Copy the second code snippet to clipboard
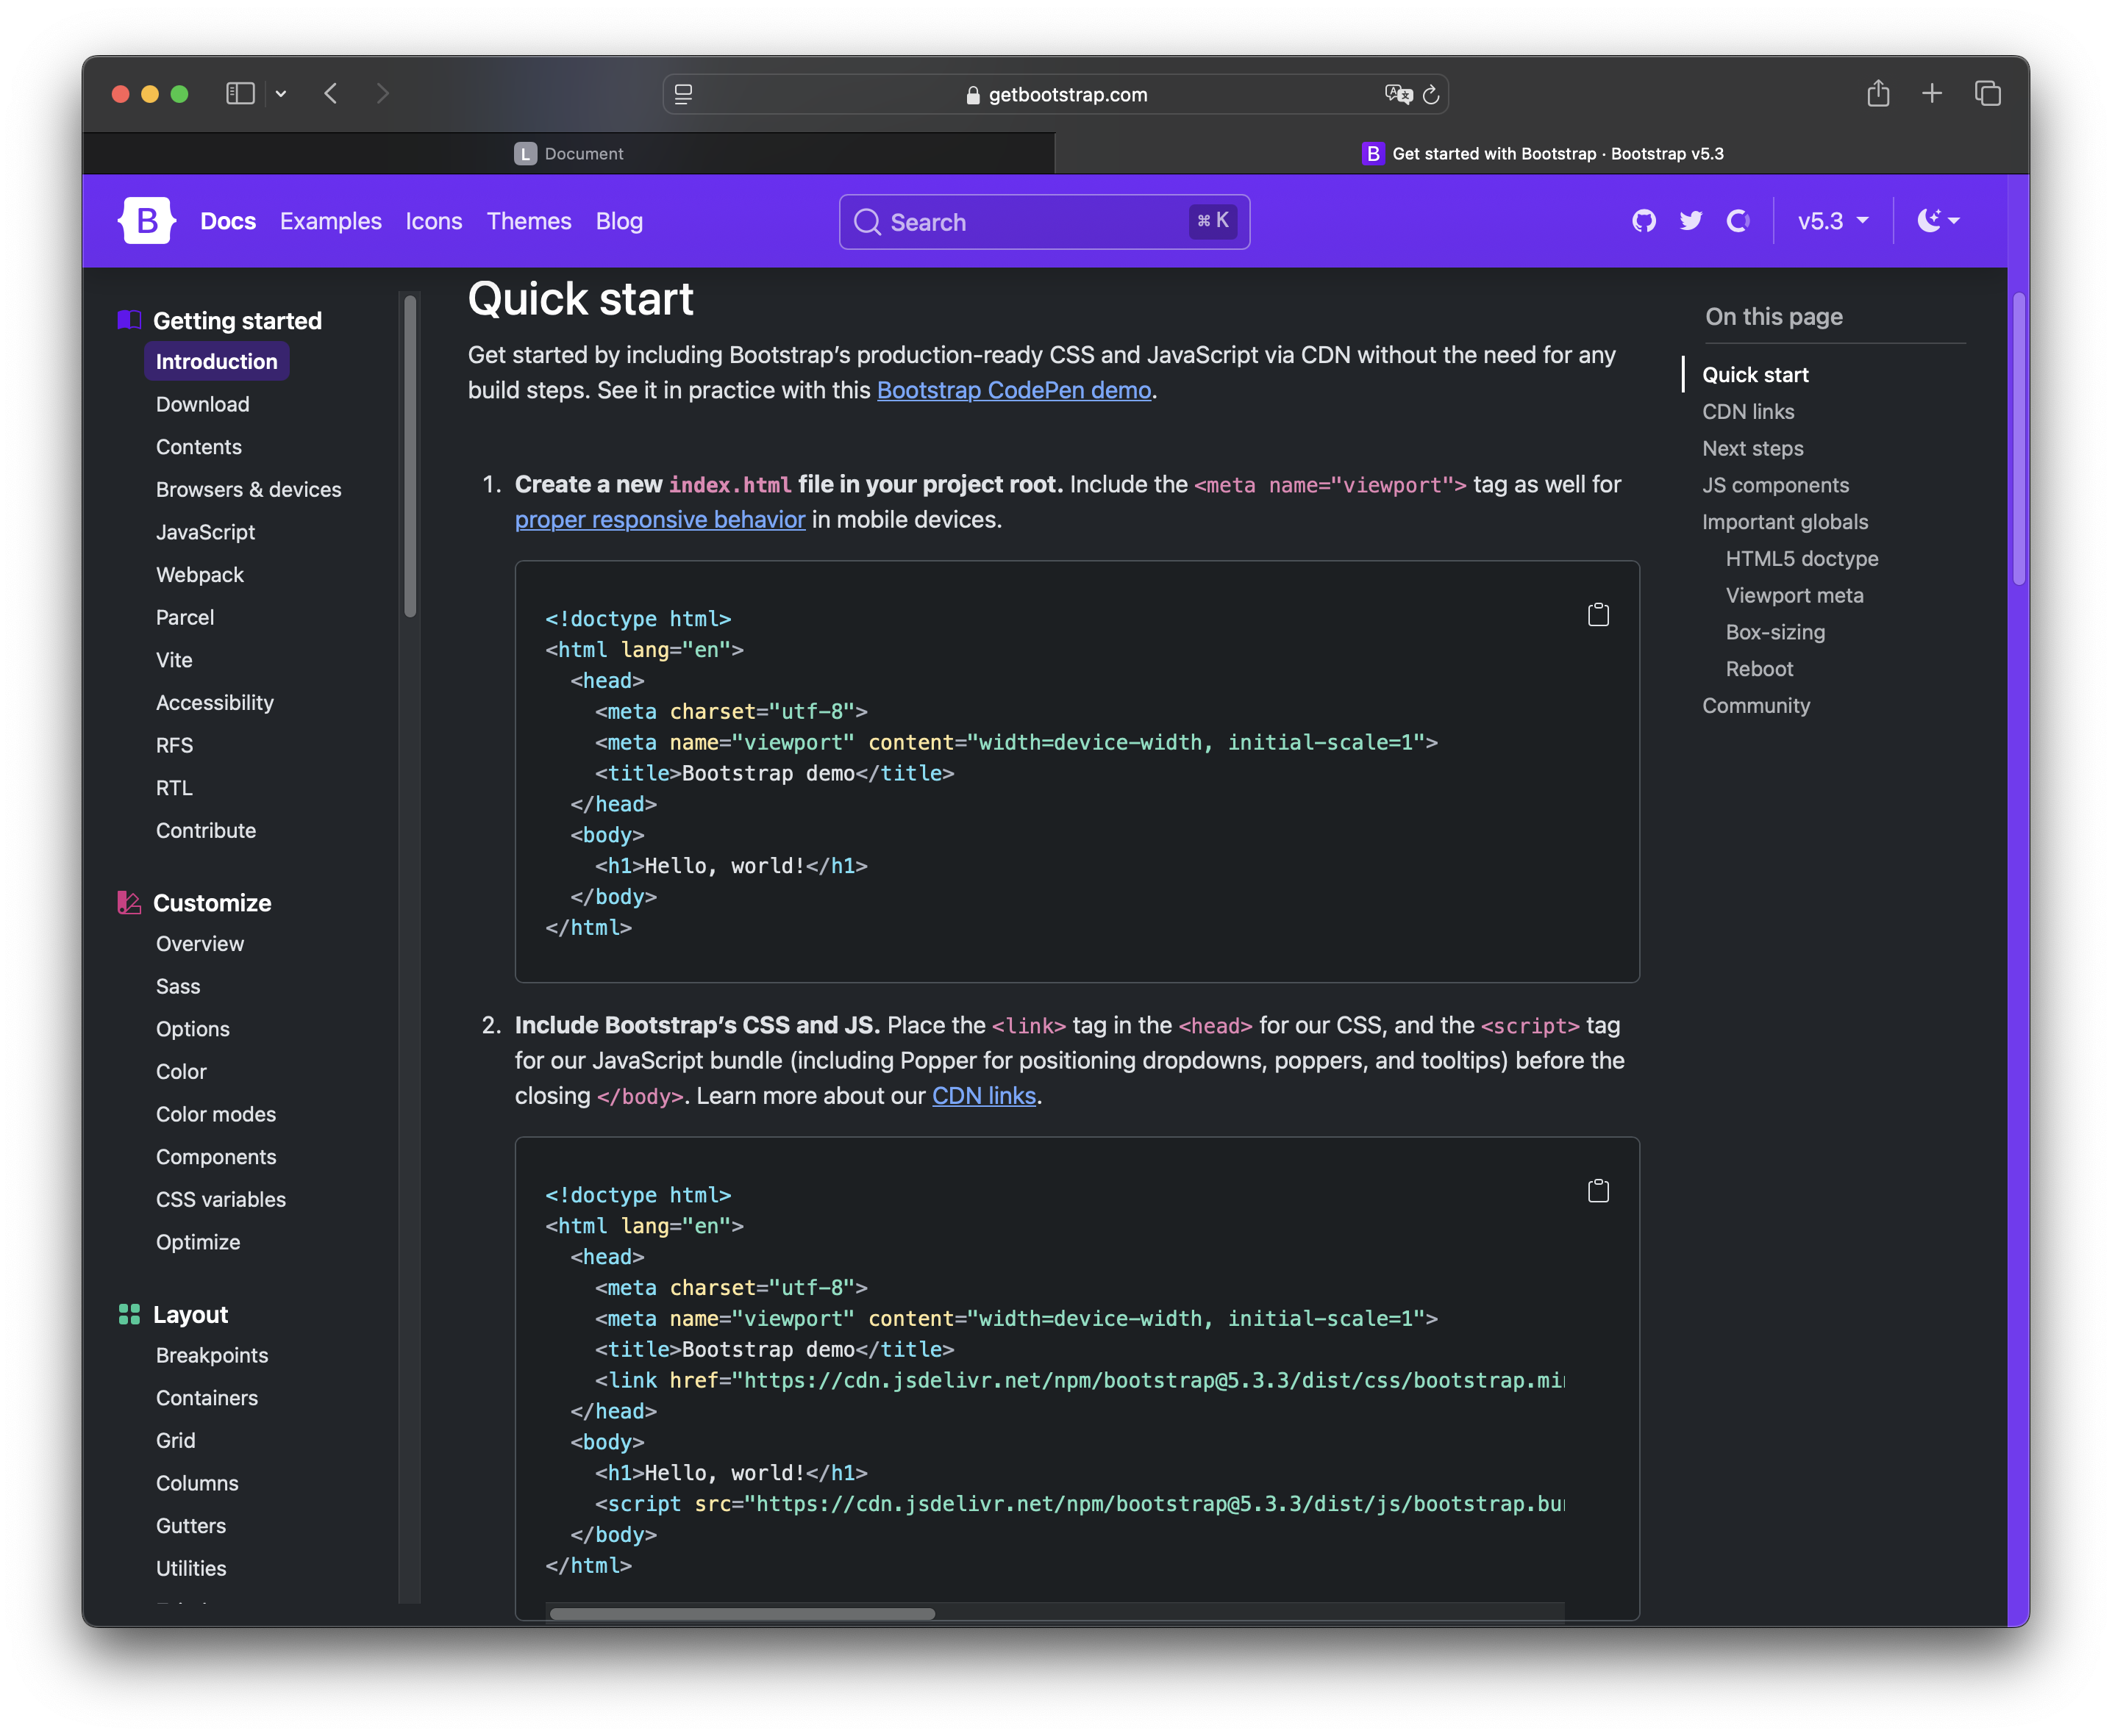This screenshot has height=1736, width=2112. (1598, 1191)
